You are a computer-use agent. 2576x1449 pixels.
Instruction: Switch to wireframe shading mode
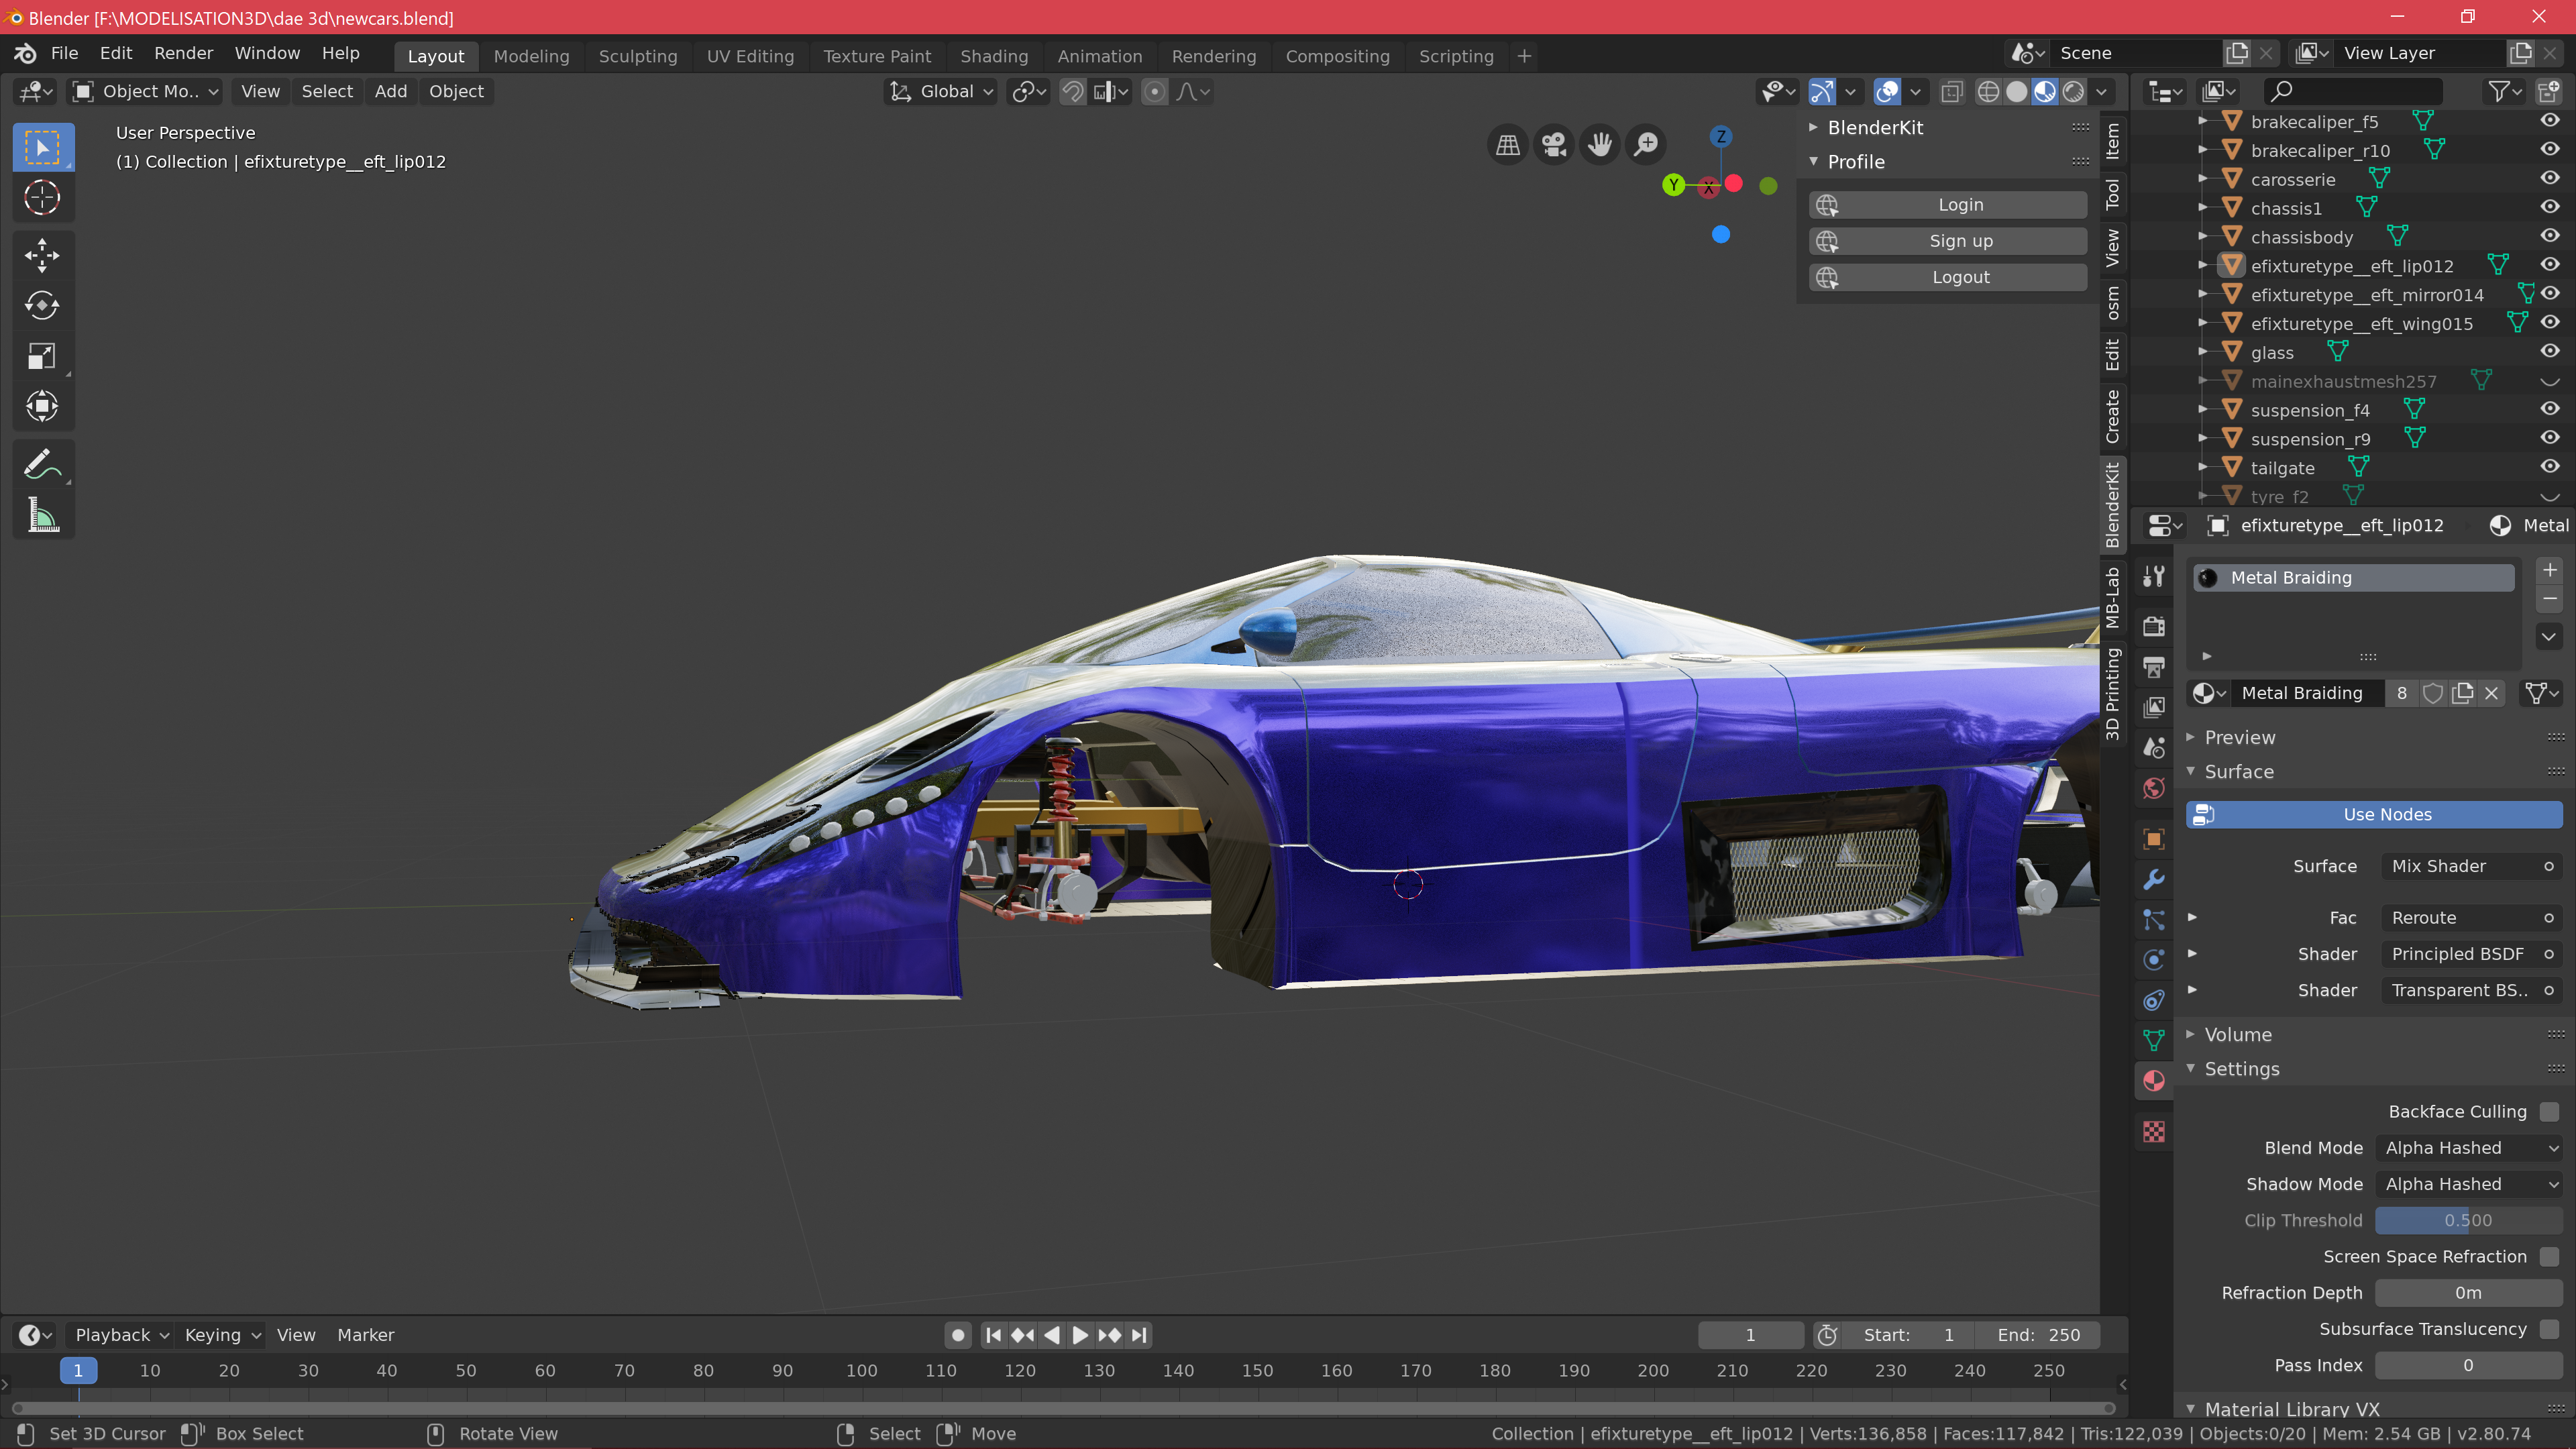pos(1988,92)
